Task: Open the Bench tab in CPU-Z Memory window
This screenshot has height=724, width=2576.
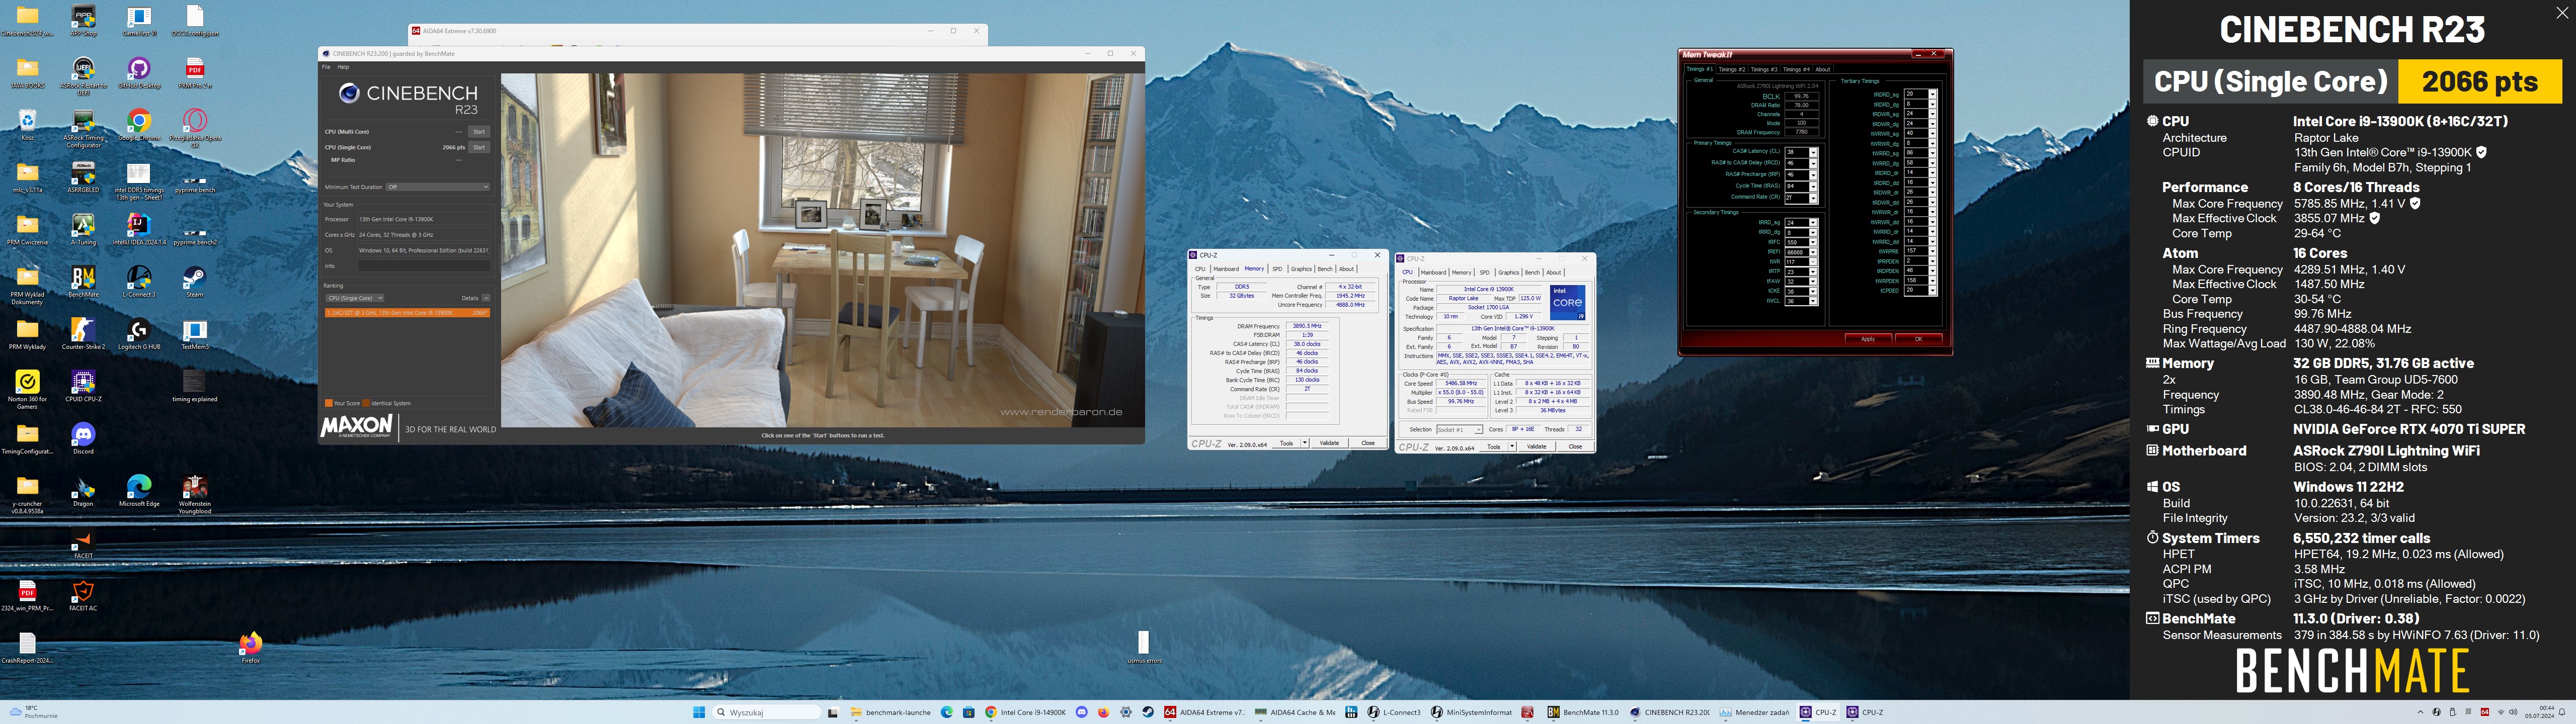Action: tap(1325, 269)
